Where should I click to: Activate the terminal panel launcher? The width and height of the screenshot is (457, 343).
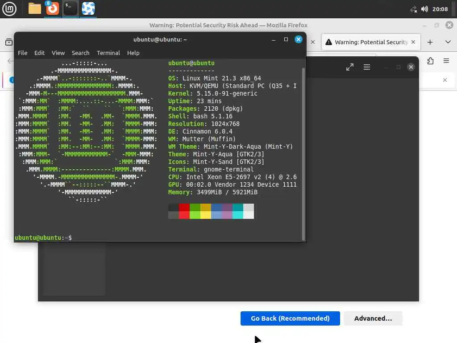(x=70, y=9)
